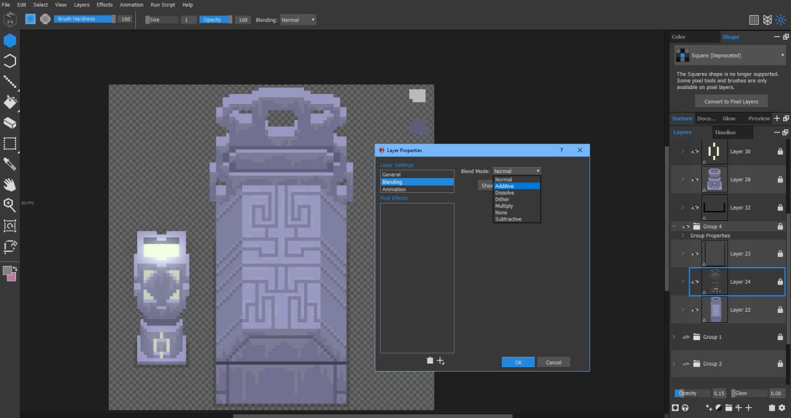Open the layer settings gear icon
Screen dimensions: 791x418
coord(781,407)
